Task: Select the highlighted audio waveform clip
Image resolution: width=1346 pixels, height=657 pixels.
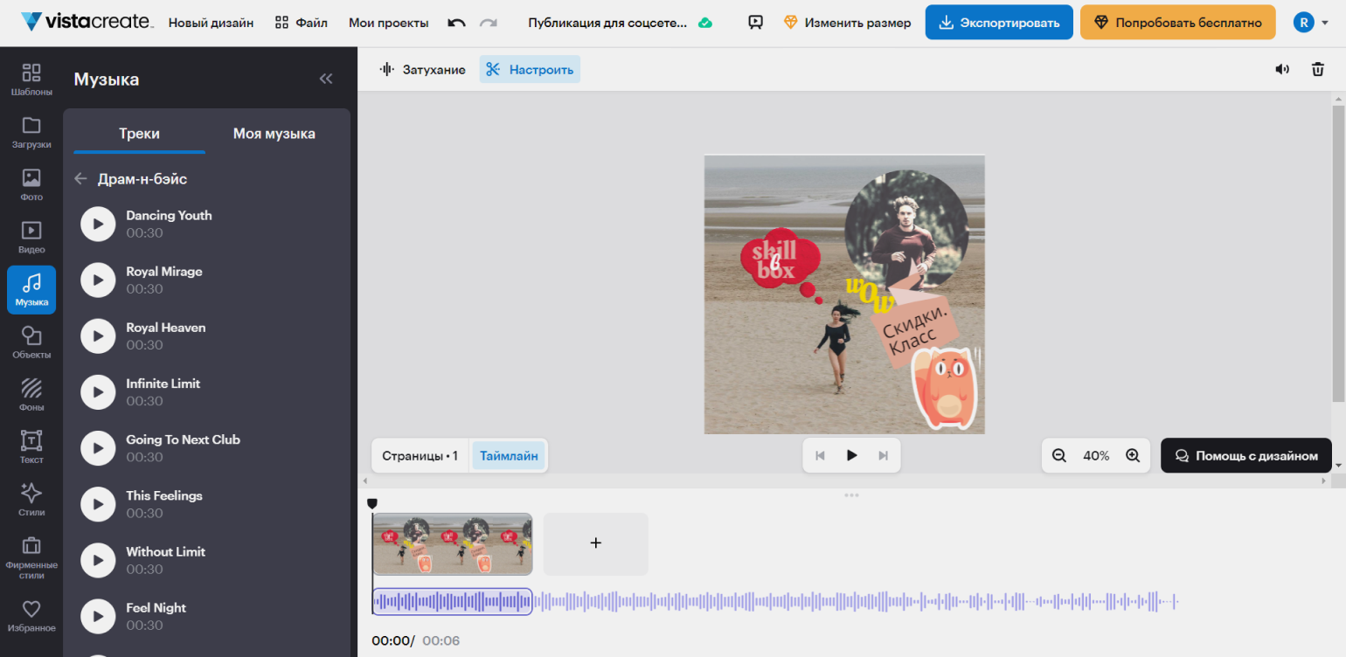Action: [x=453, y=601]
